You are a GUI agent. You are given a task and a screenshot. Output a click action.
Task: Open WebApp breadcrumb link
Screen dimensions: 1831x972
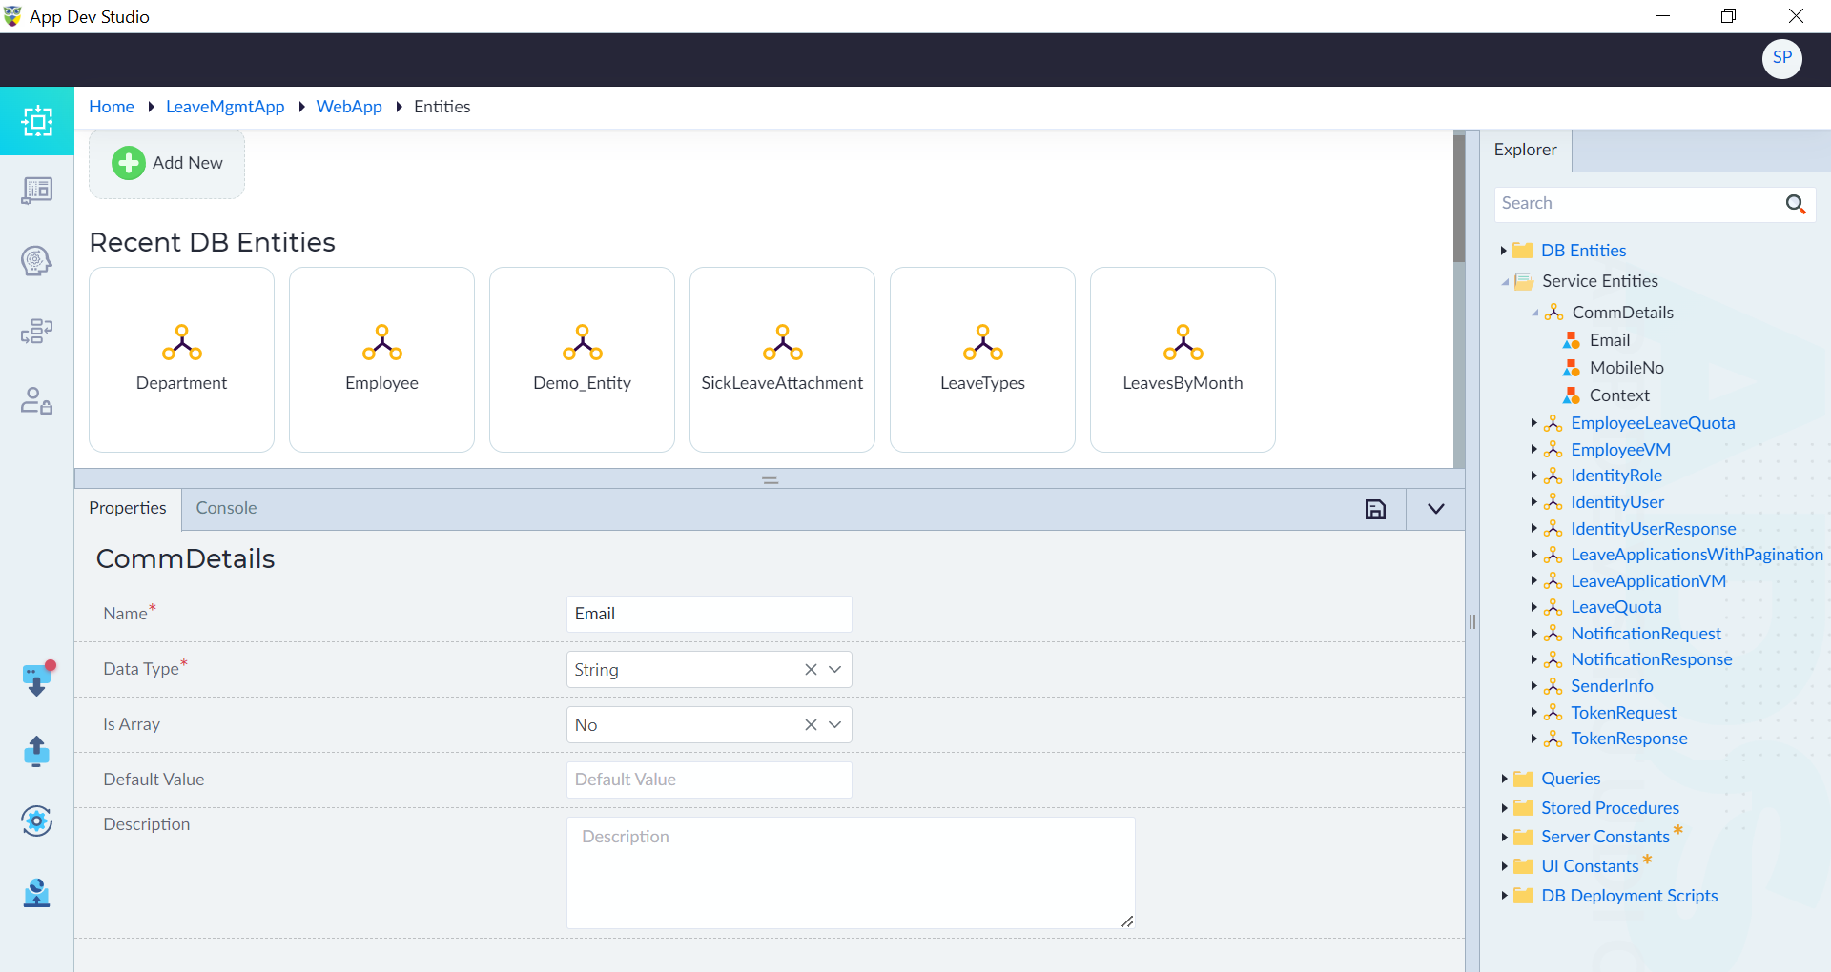click(x=349, y=107)
